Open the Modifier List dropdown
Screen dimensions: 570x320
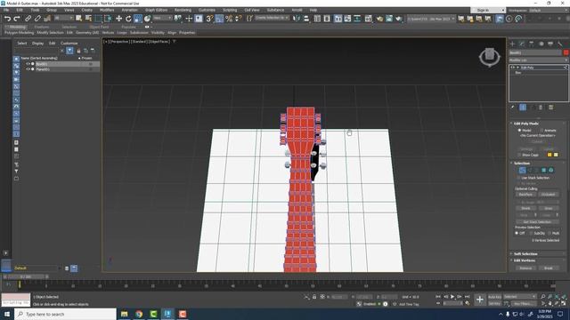click(x=538, y=60)
